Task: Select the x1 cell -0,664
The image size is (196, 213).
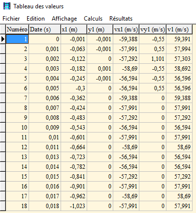Action: point(74,147)
